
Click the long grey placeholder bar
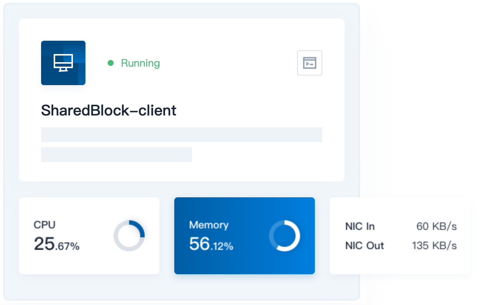[182, 135]
